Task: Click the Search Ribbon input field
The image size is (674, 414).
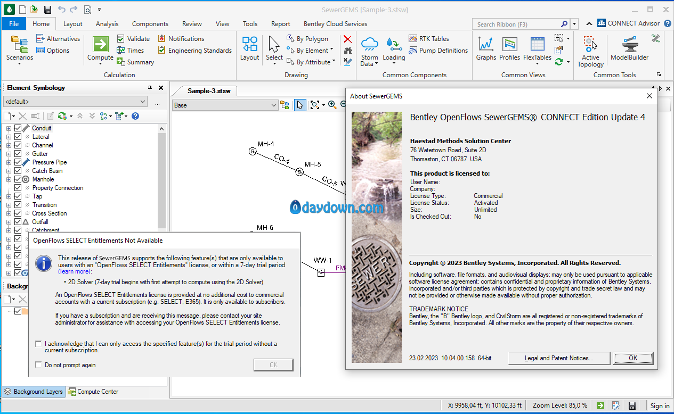Action: pyautogui.click(x=517, y=24)
